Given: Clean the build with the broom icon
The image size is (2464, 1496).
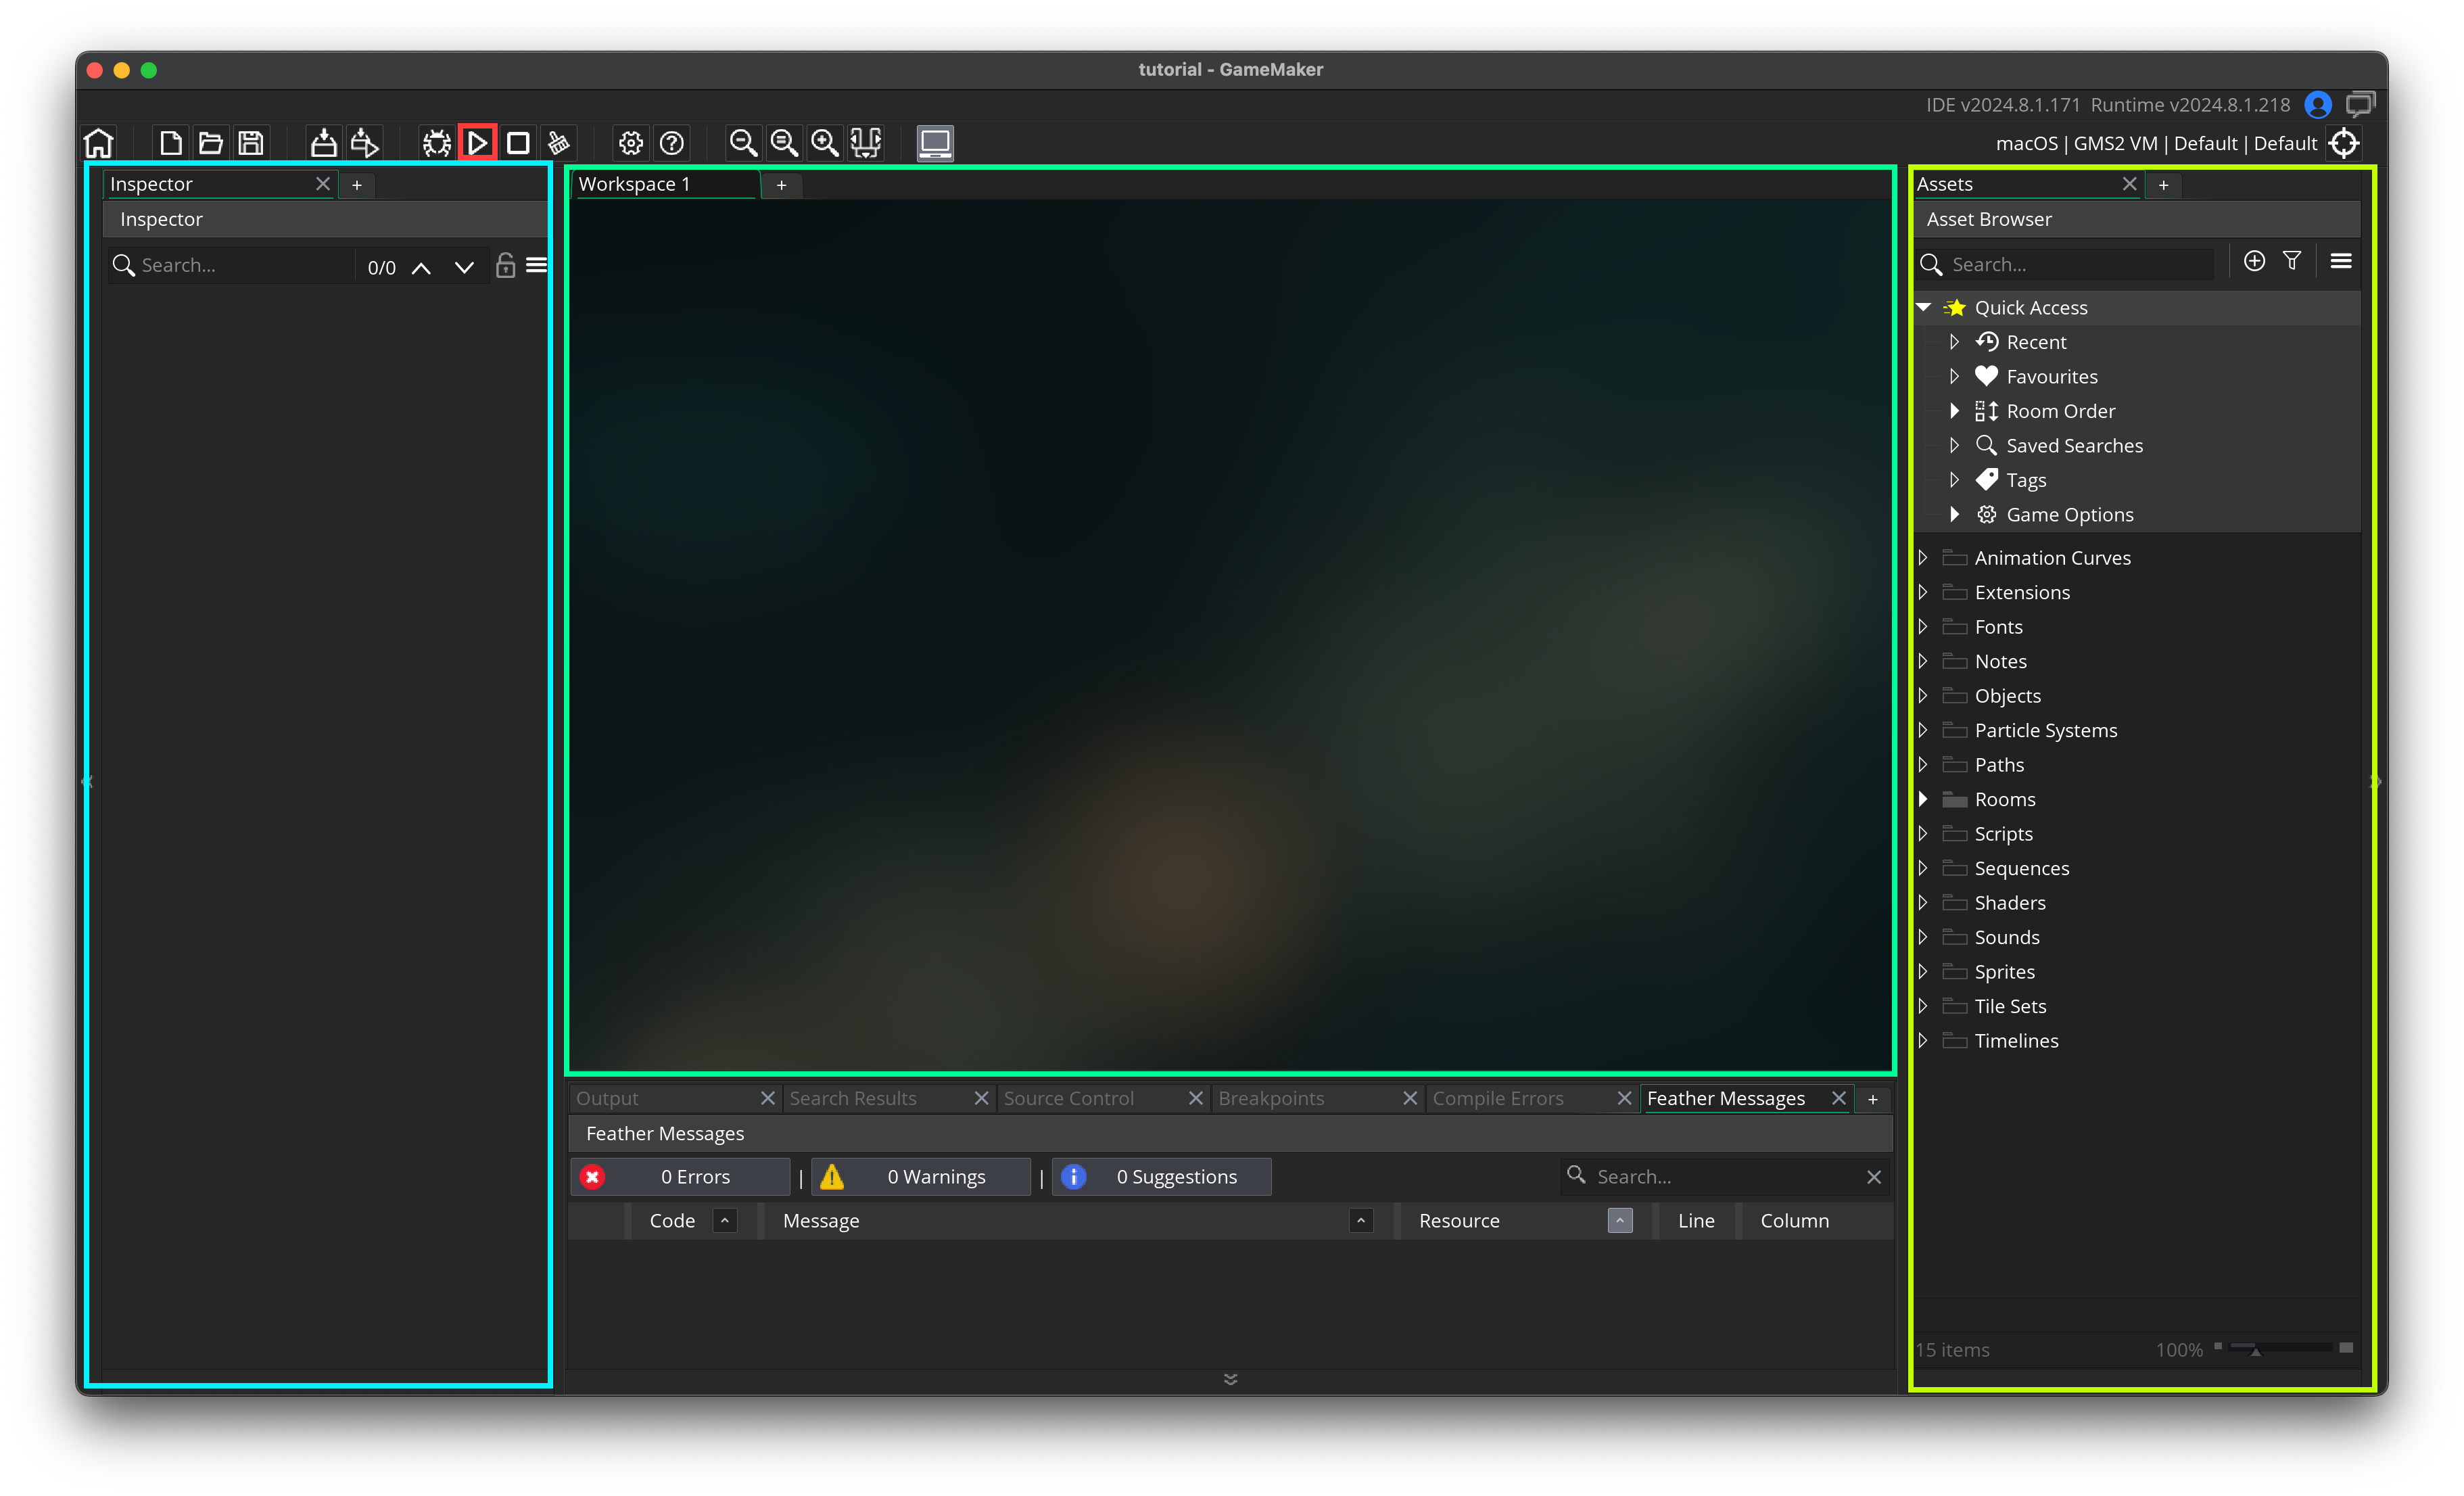Looking at the screenshot, I should 559,143.
